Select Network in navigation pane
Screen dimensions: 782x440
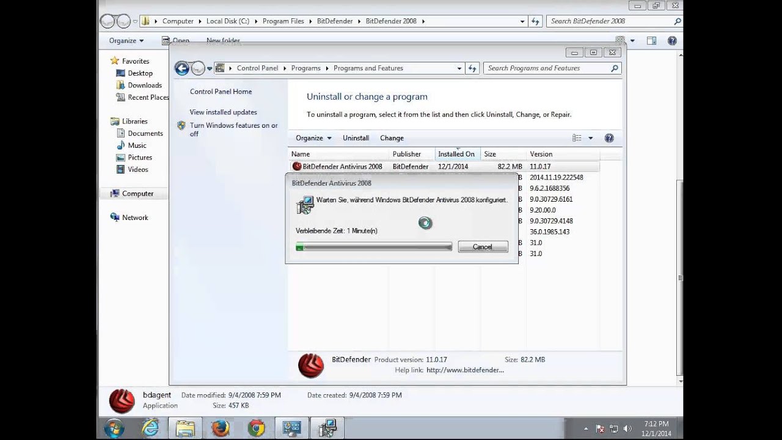coord(135,218)
